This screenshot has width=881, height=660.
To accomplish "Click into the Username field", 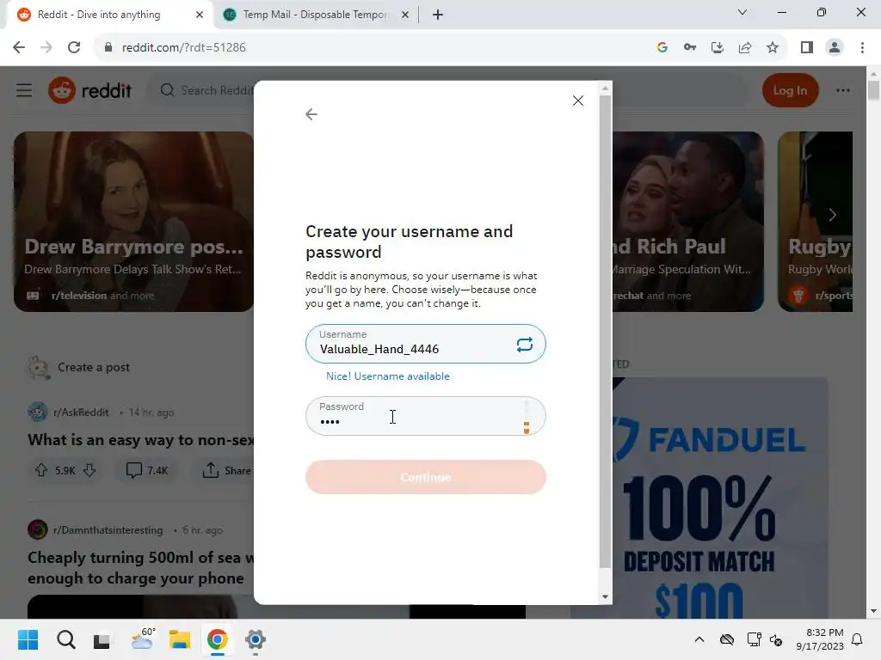I will tap(425, 344).
